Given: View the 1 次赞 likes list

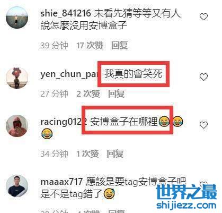Looking at the screenshot, I should [87, 154].
